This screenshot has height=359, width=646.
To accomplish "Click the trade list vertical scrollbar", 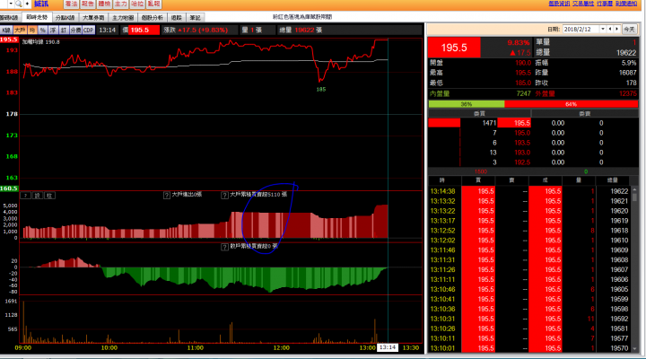I will tap(634, 269).
